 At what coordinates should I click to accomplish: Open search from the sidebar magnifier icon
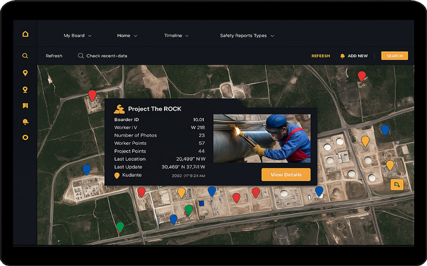tap(25, 56)
